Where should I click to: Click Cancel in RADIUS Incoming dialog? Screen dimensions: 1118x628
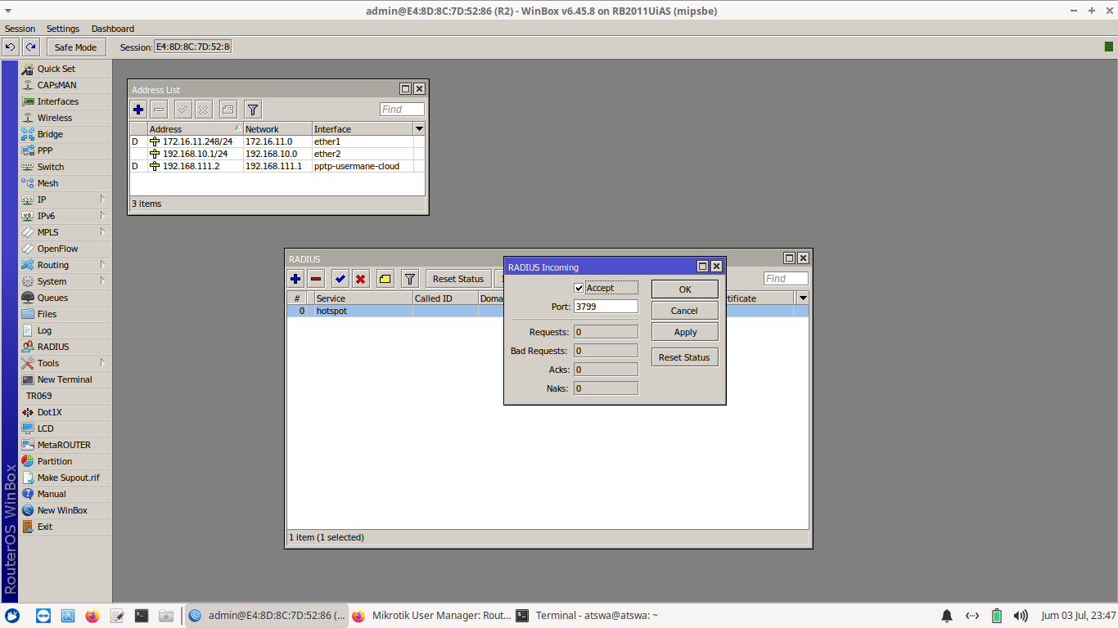tap(685, 311)
